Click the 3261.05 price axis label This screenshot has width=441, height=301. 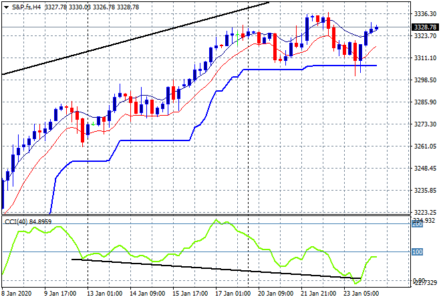click(x=425, y=146)
